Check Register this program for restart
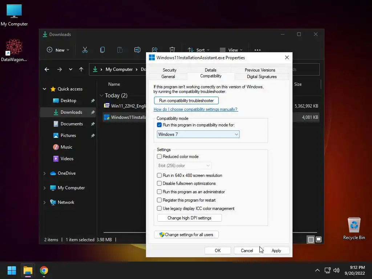Viewport: 372px width, 279px height. point(159,200)
